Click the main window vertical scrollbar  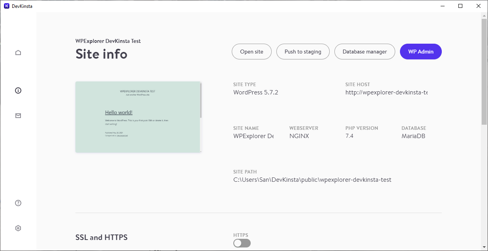coord(484,71)
